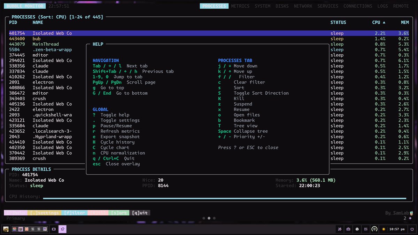Screen dimensions: 418x235
Task: Click "Press ? or ESC to close" text
Action: tap(248, 148)
